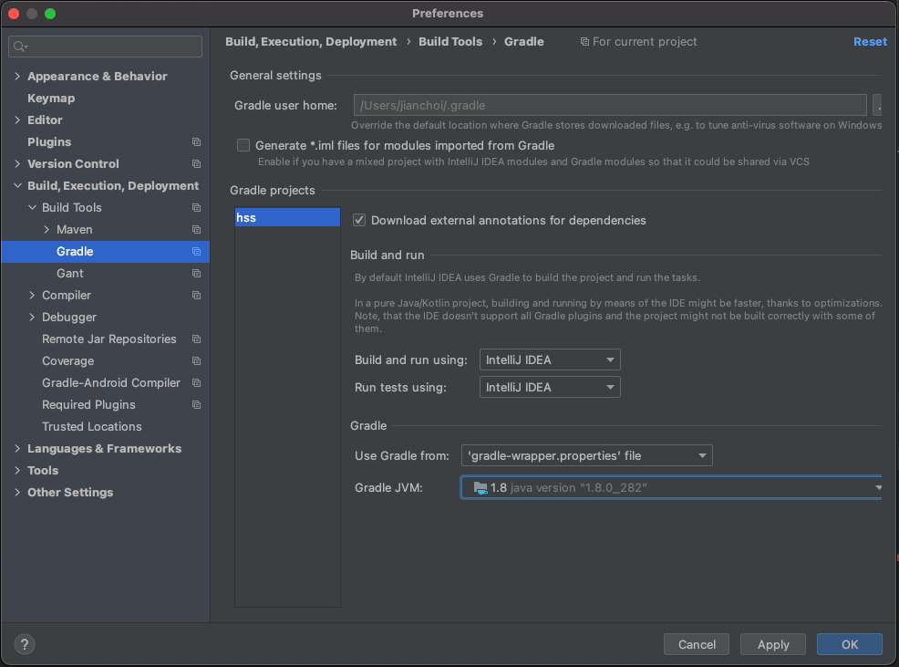Open the 'Build and run using' dropdown
Viewport: 899px width, 667px height.
pyautogui.click(x=549, y=360)
